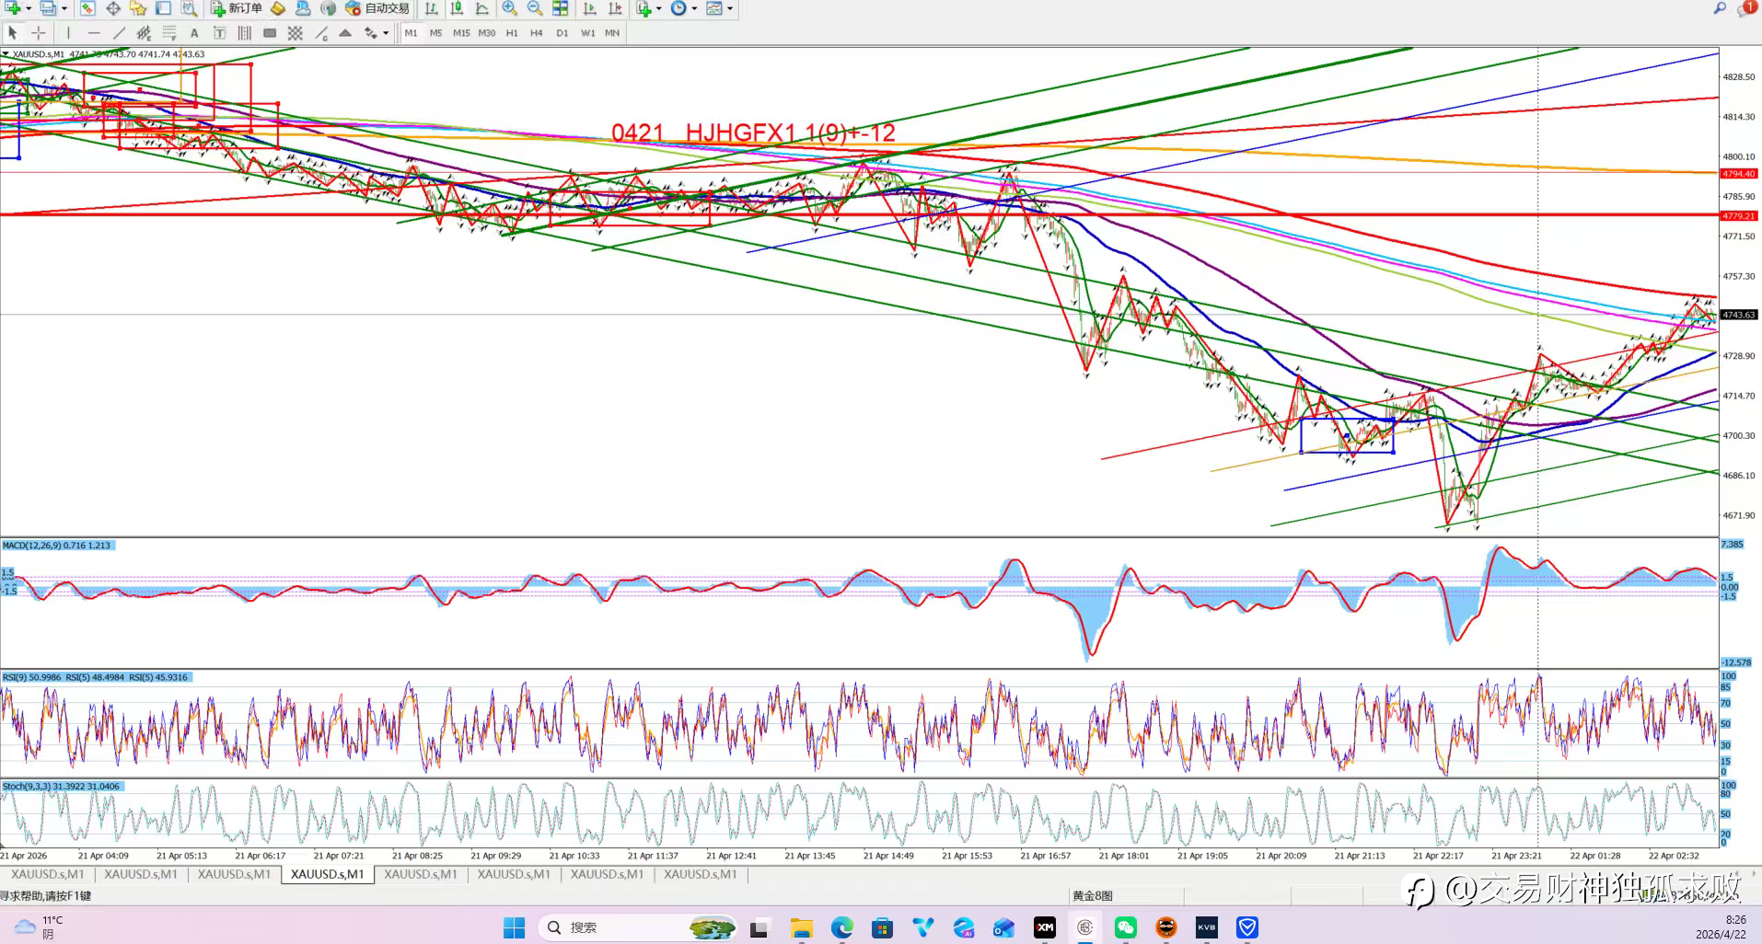This screenshot has height=944, width=1762.
Task: Toggle the chart Auto Scroll button
Action: [589, 8]
